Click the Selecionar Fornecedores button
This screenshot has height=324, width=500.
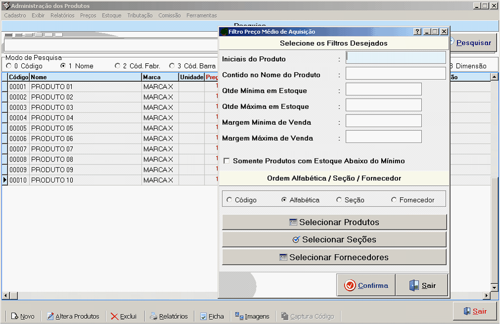point(334,257)
